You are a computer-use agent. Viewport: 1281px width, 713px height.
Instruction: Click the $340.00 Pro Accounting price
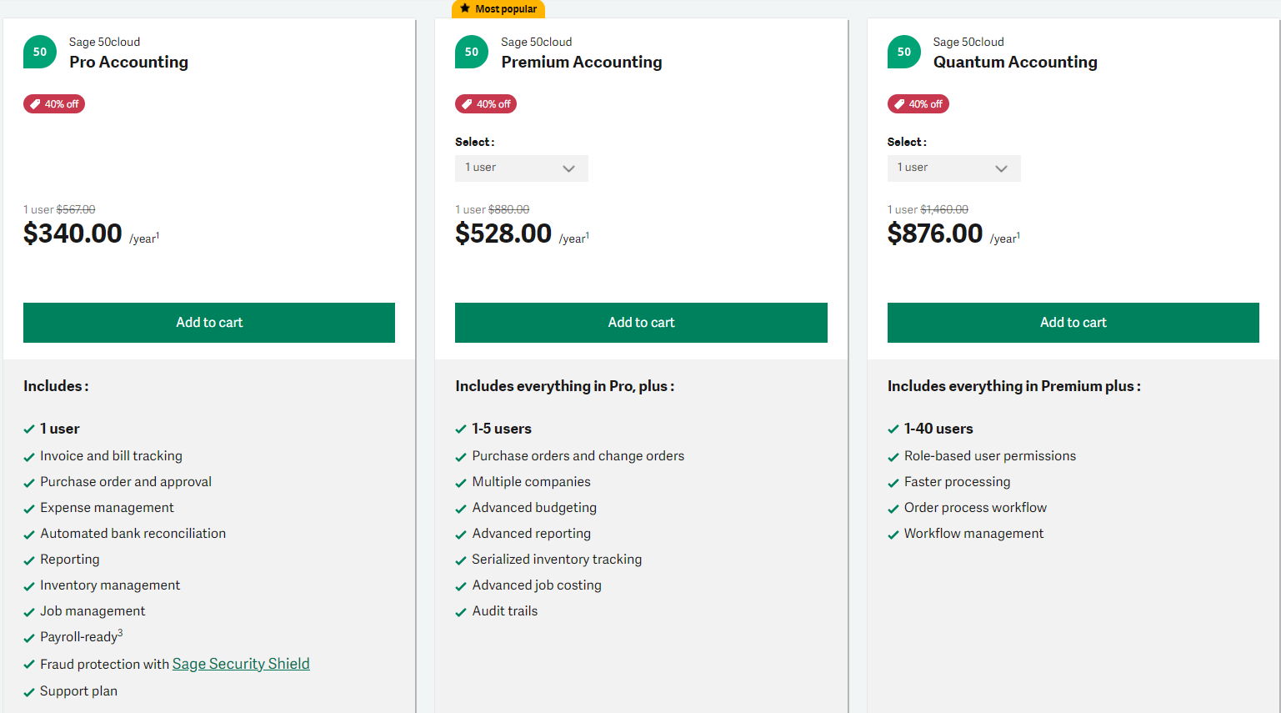(x=73, y=233)
